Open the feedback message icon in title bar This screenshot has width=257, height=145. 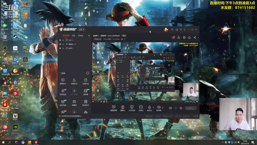[172, 30]
